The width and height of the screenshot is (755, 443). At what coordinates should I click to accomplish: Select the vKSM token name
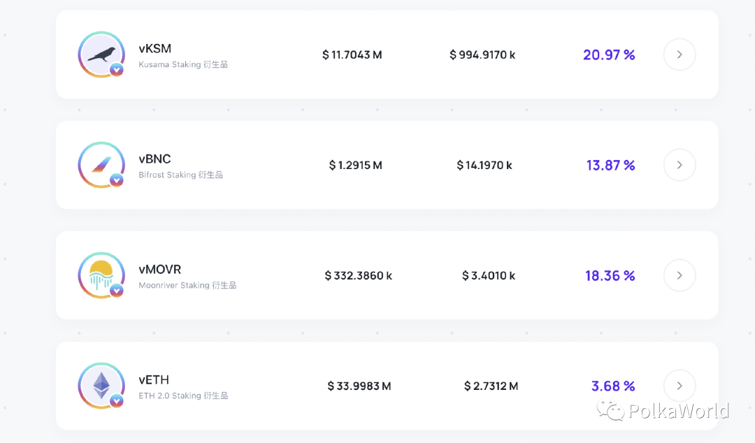pyautogui.click(x=154, y=49)
